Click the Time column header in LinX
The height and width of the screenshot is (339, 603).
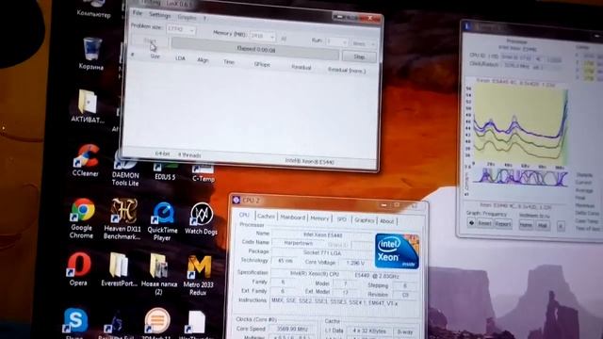pyautogui.click(x=229, y=62)
